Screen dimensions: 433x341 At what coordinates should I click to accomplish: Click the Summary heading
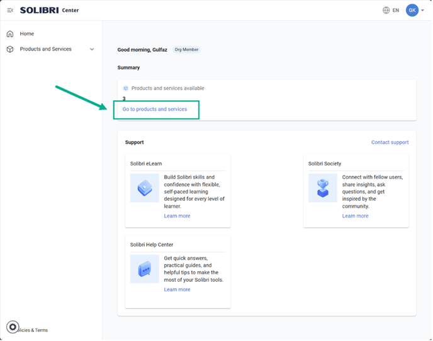128,68
